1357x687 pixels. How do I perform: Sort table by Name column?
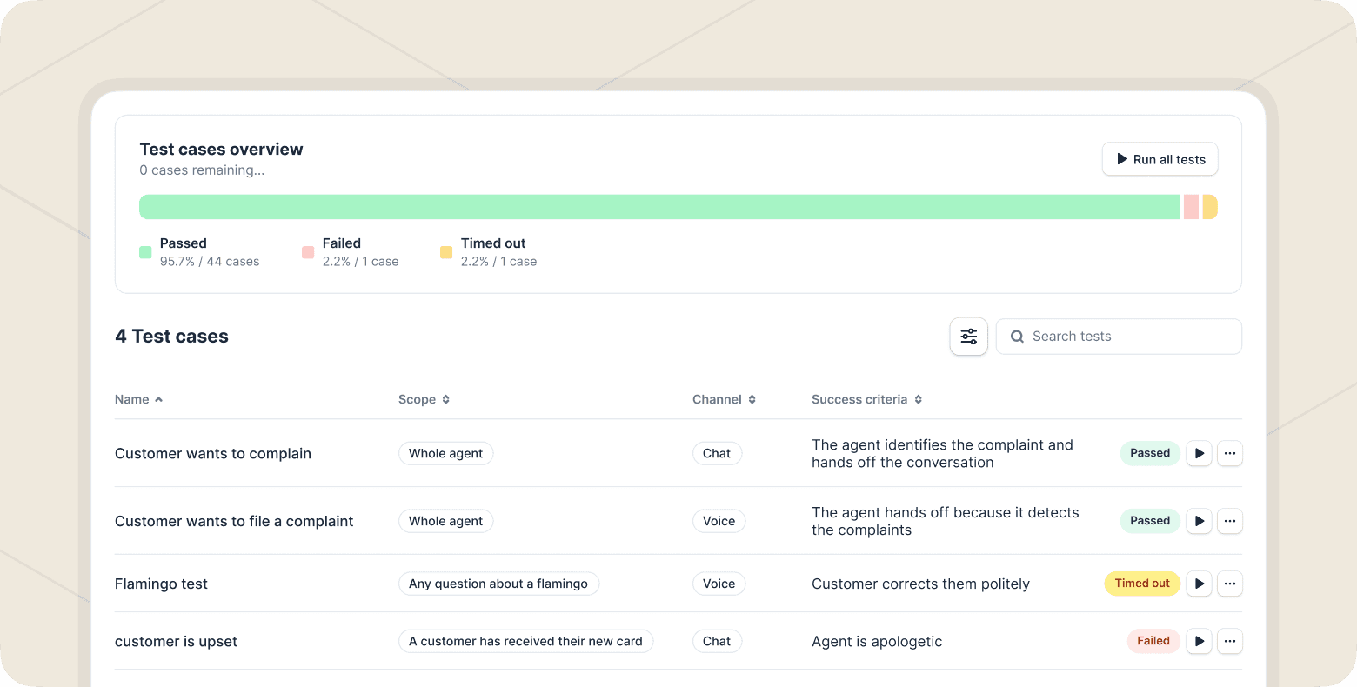click(x=138, y=399)
